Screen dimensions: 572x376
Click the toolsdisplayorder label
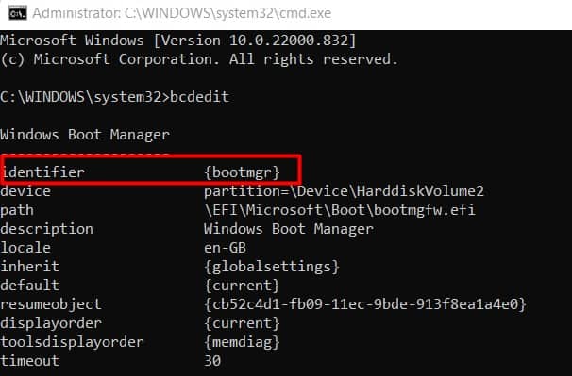tap(73, 342)
